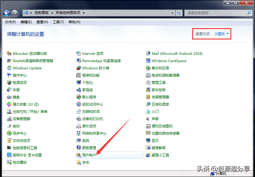Image resolution: width=255 pixels, height=177 pixels.
Task: Open the 查看方式 小图标 dropdown
Action: (221, 34)
